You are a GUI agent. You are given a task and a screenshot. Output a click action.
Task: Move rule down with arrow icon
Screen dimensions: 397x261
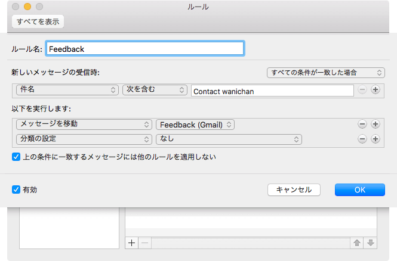point(370,243)
